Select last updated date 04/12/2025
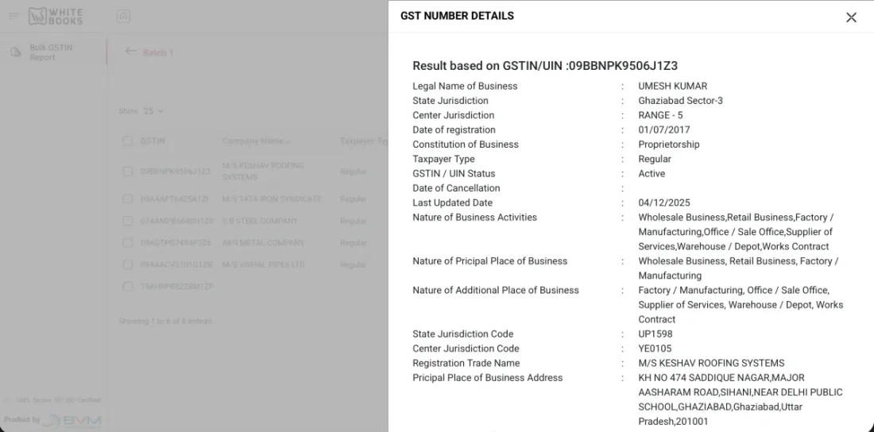 tap(664, 203)
